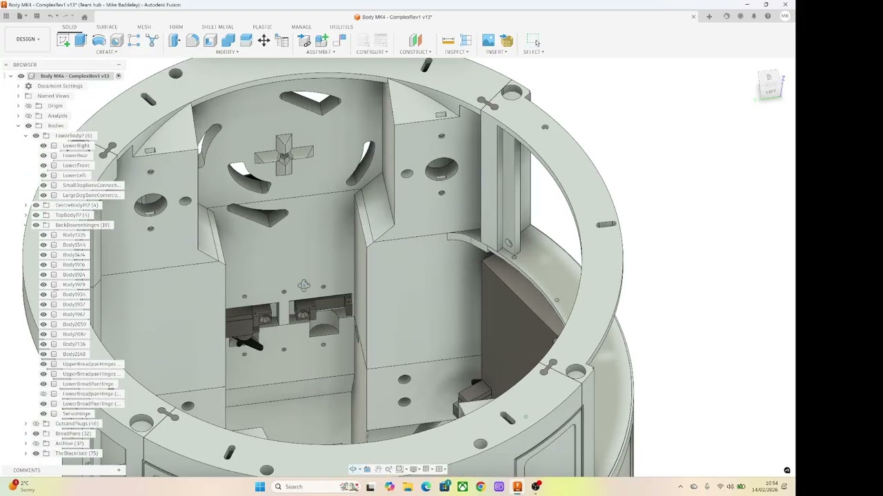
Task: Select the Create Sketch tool
Action: click(63, 41)
